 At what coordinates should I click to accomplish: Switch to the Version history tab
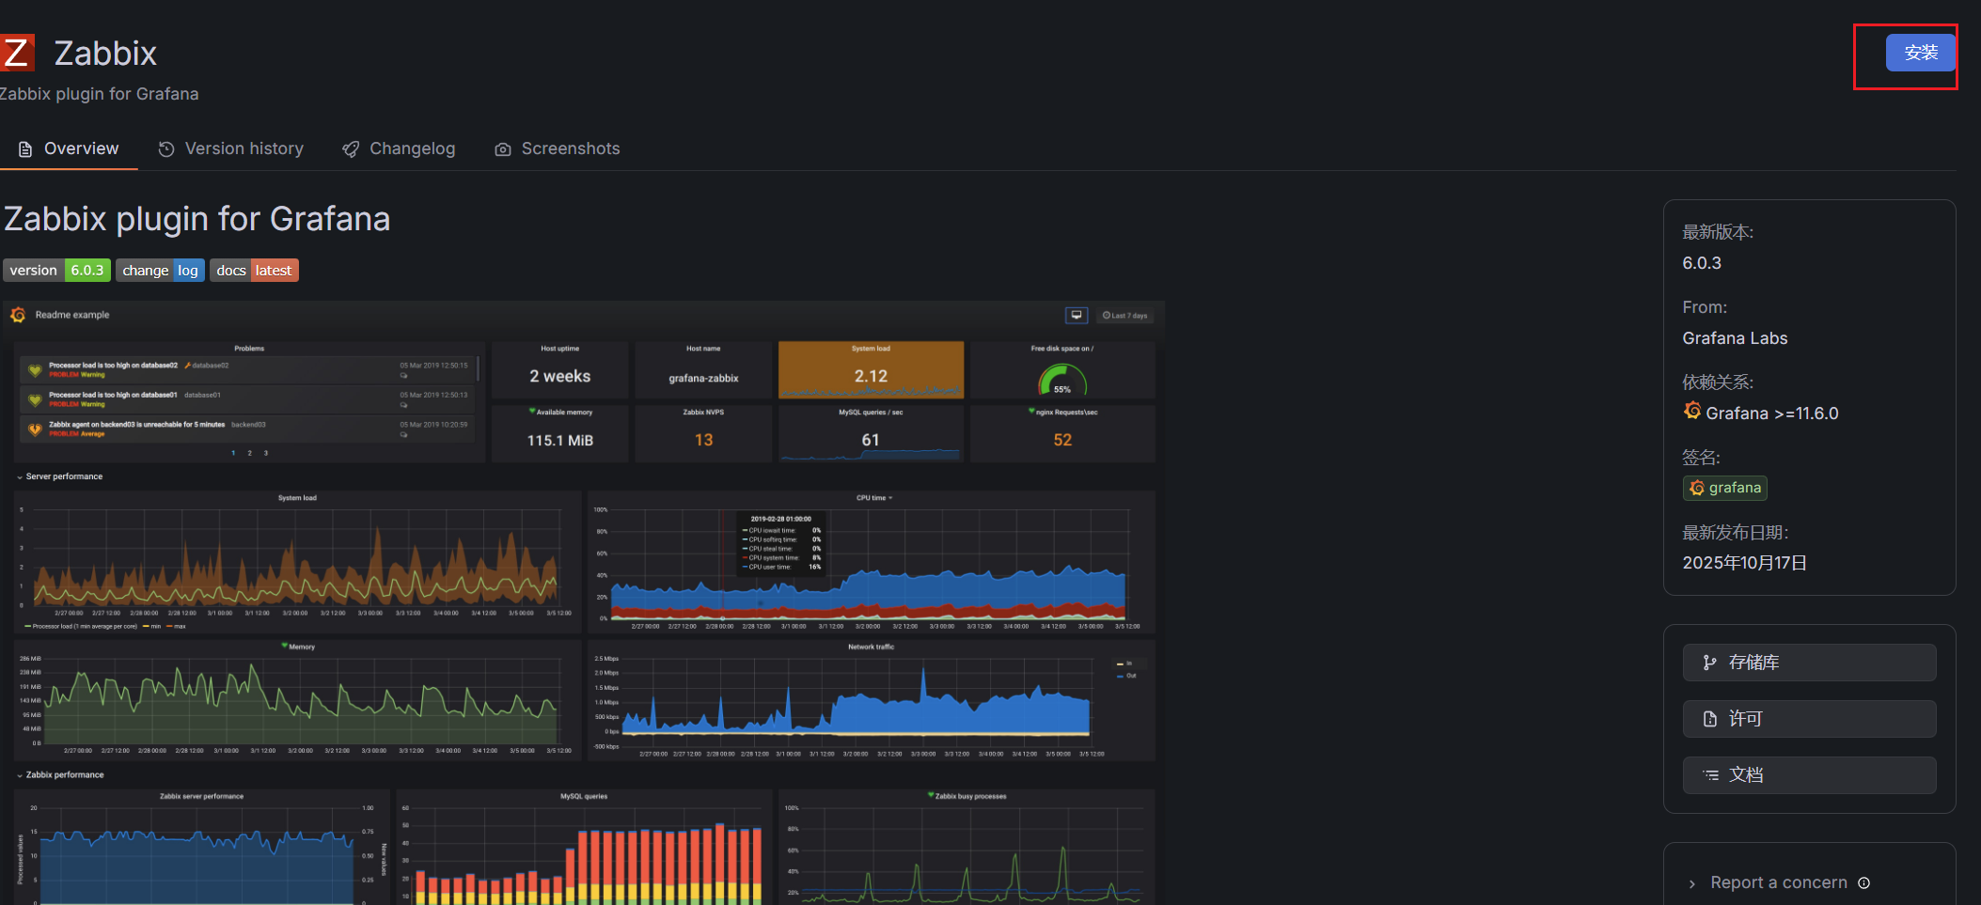coord(231,148)
